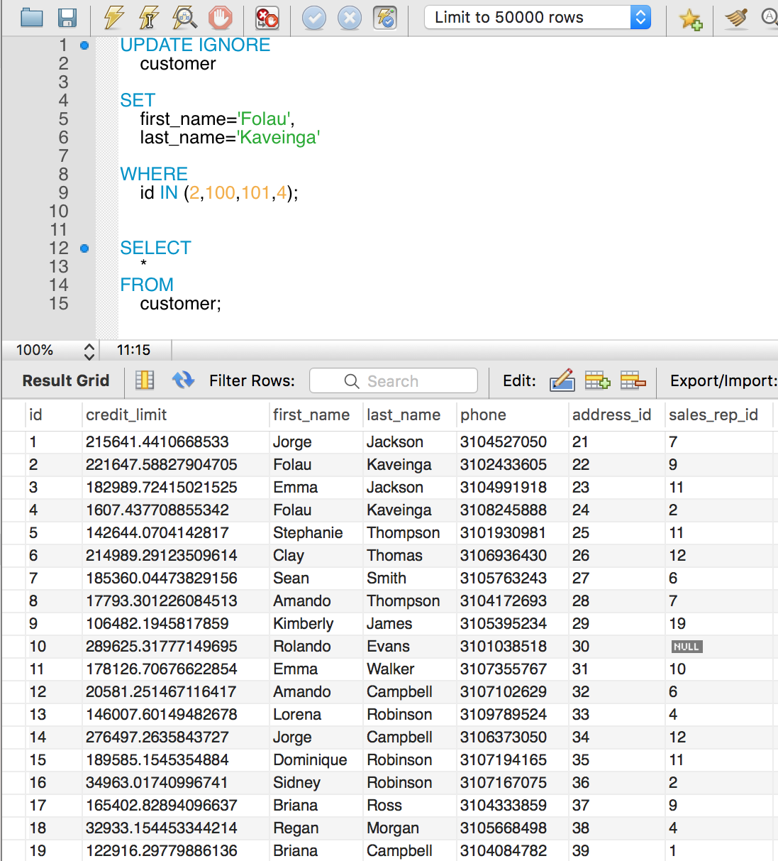This screenshot has height=861, width=778.
Task: Toggle continue-on-error icon in toolbar
Action: (267, 18)
